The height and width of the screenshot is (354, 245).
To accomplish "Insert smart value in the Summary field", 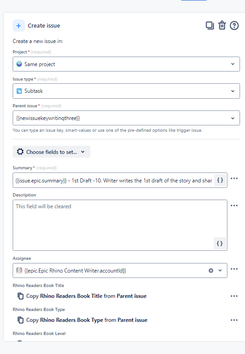I will click(220, 180).
